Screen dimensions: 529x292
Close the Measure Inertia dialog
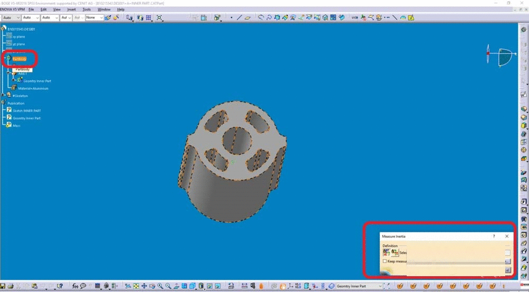tap(507, 237)
